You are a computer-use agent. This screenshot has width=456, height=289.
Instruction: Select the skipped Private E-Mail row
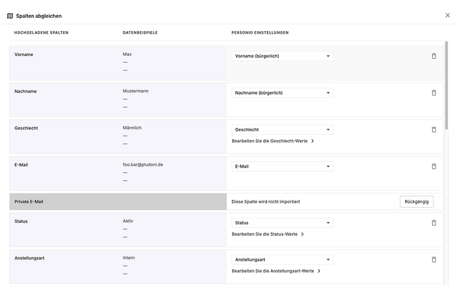coord(227,201)
